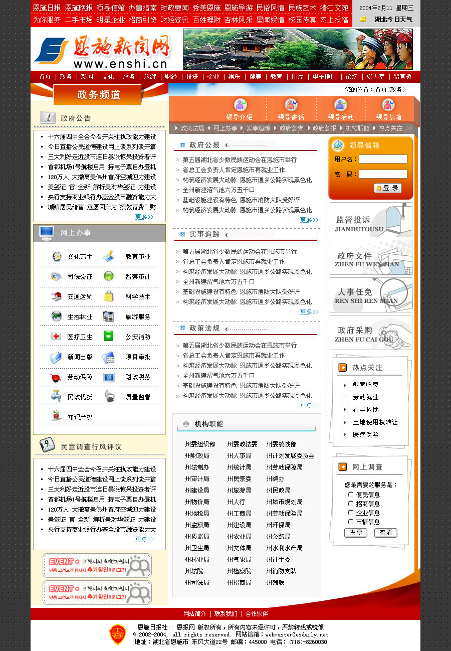Click the 领导介绍 icon
This screenshot has height=651, width=451.
(241, 105)
